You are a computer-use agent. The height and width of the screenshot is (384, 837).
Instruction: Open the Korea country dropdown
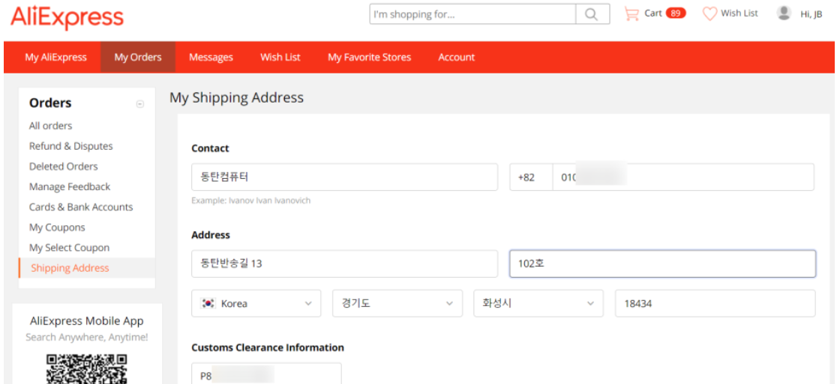(256, 304)
